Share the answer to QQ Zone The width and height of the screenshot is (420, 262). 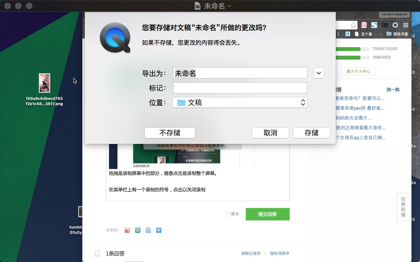(138, 230)
